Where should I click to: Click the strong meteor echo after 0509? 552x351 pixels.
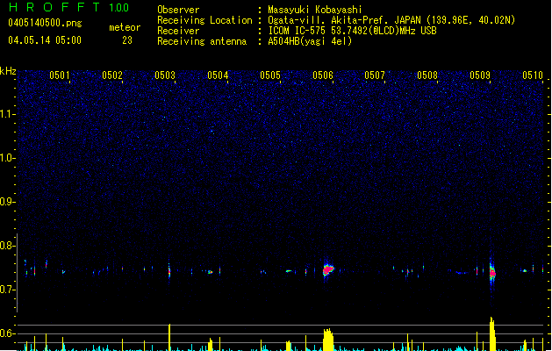point(492,273)
